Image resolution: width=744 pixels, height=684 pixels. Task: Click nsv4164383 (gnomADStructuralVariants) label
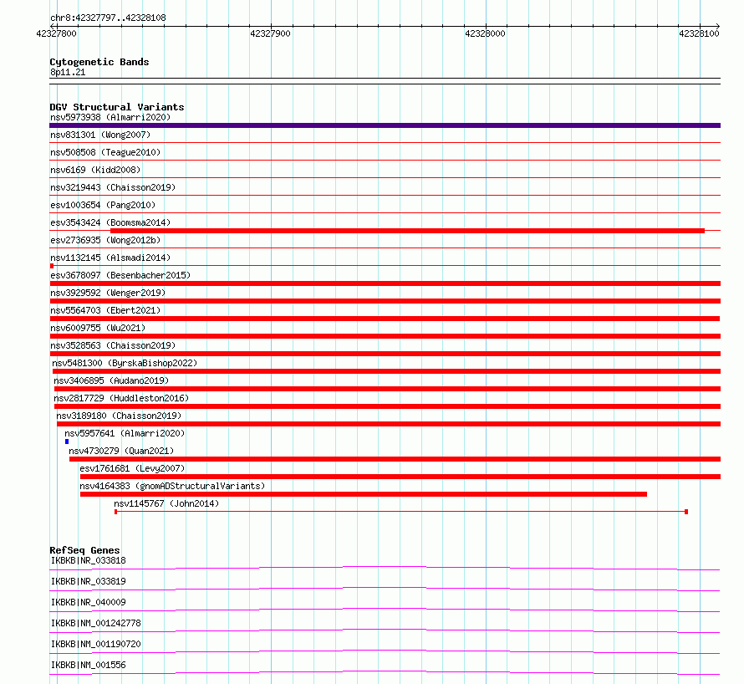tap(172, 486)
